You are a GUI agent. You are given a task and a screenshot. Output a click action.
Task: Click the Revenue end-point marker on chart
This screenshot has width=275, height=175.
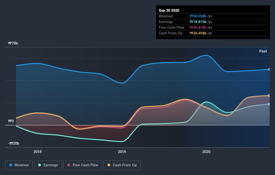pos(269,69)
